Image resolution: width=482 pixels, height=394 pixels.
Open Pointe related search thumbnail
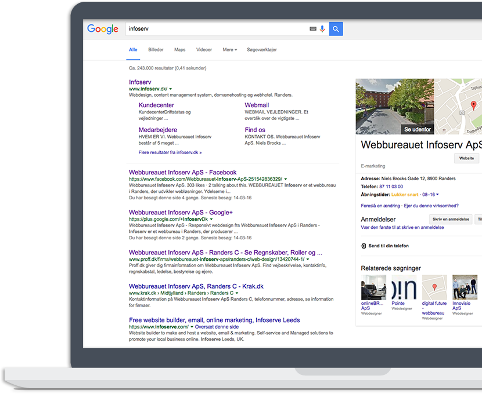[x=404, y=287]
